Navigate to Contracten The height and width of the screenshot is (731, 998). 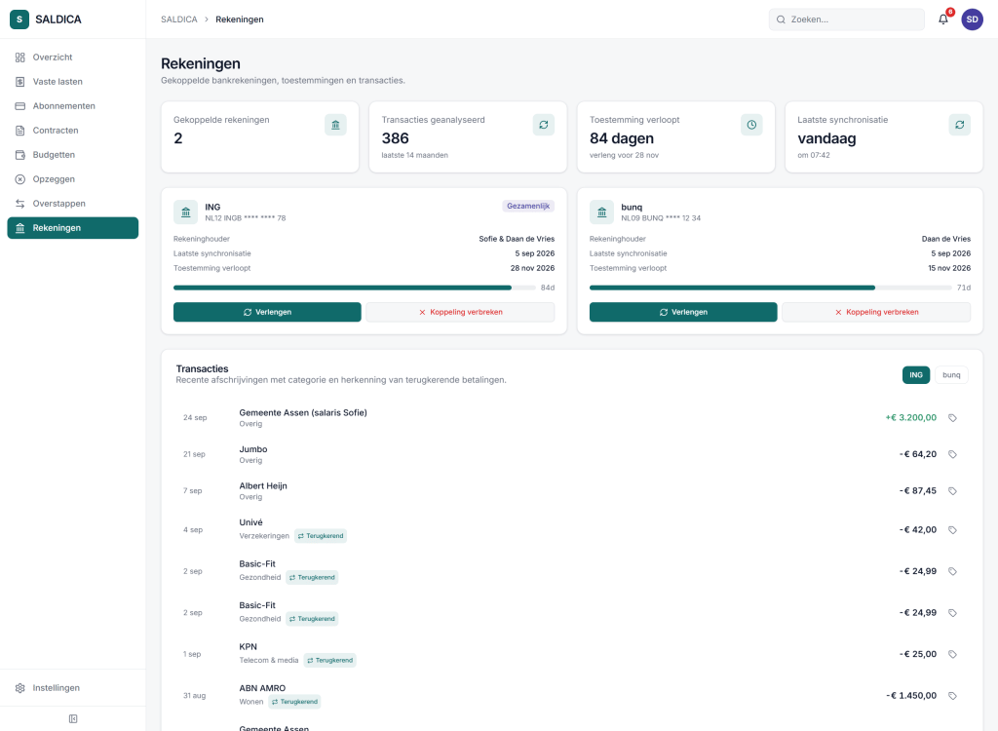pos(72,131)
